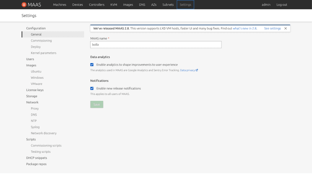Click Log out

(x=282, y=5)
